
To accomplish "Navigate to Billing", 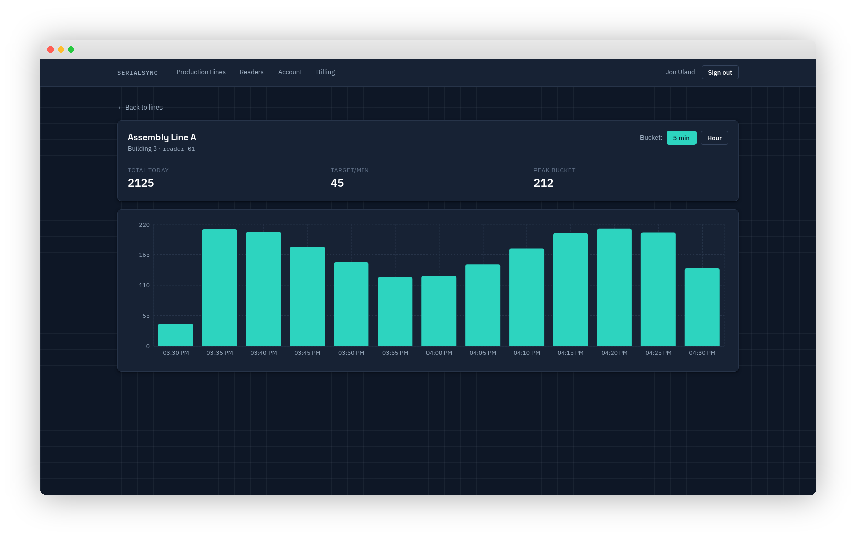I will pos(326,72).
